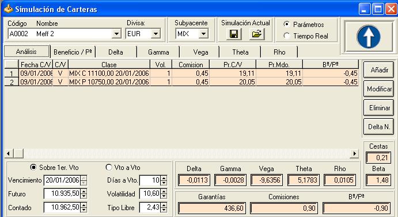Click the Añadir button
Image resolution: width=398 pixels, height=217 pixels.
coord(379,70)
